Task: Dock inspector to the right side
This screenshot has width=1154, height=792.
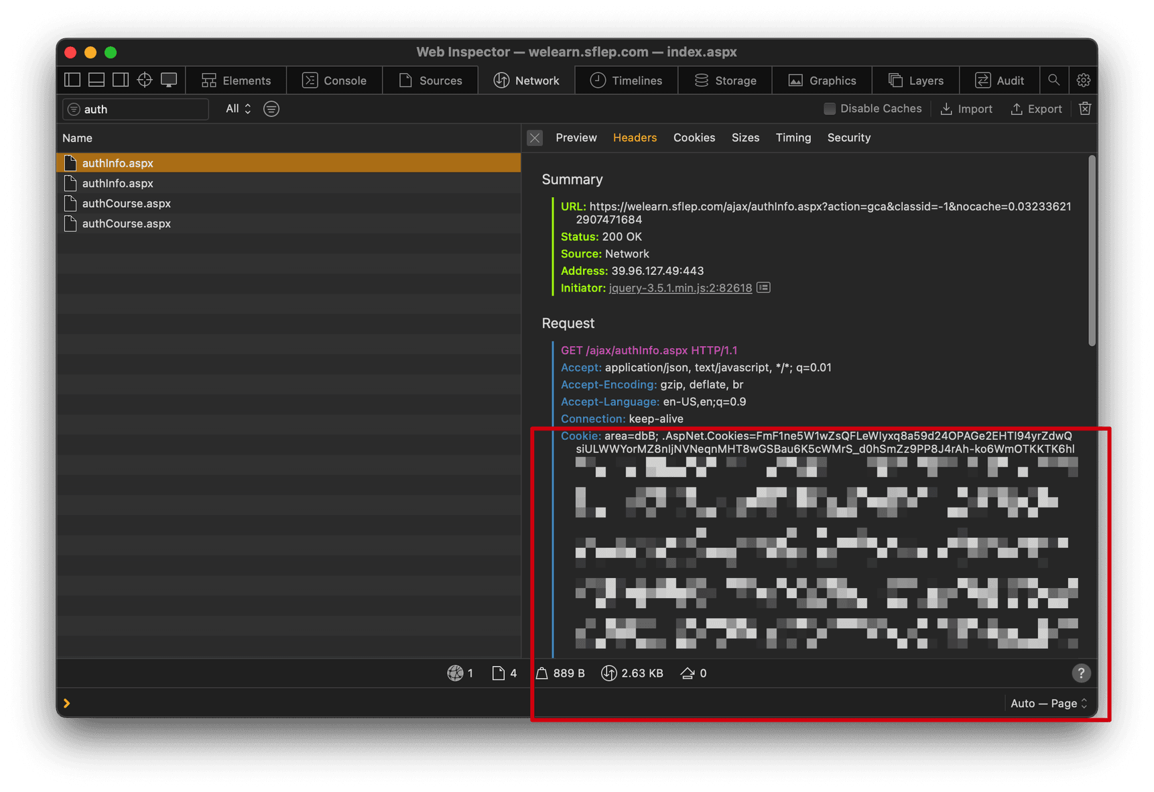Action: (121, 80)
